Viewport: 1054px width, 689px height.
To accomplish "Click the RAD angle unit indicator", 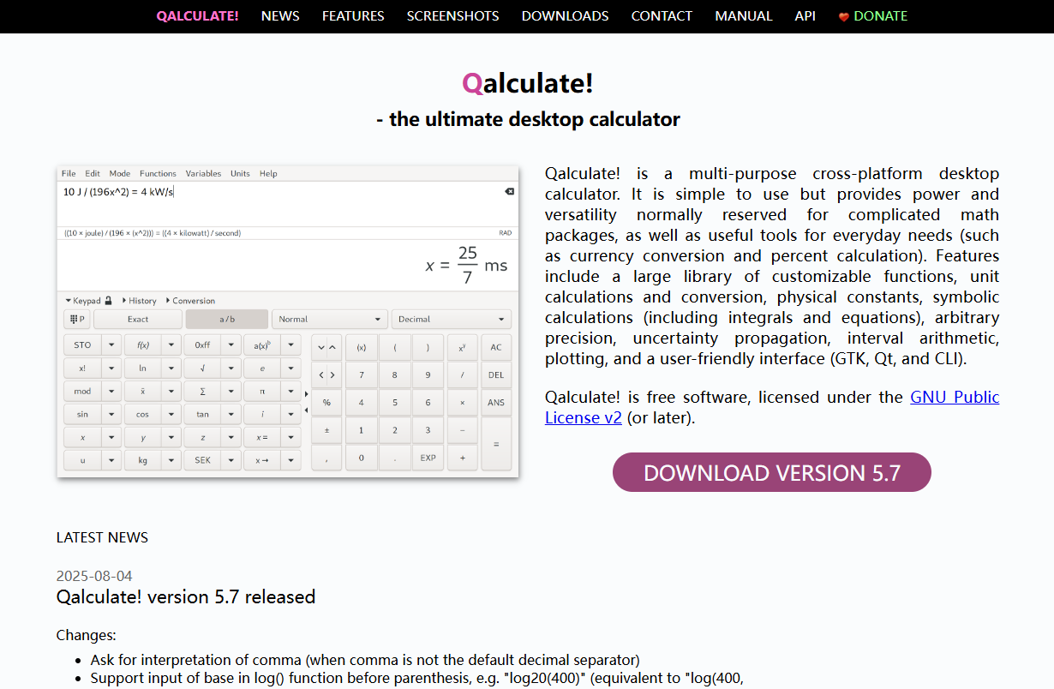I will point(506,233).
